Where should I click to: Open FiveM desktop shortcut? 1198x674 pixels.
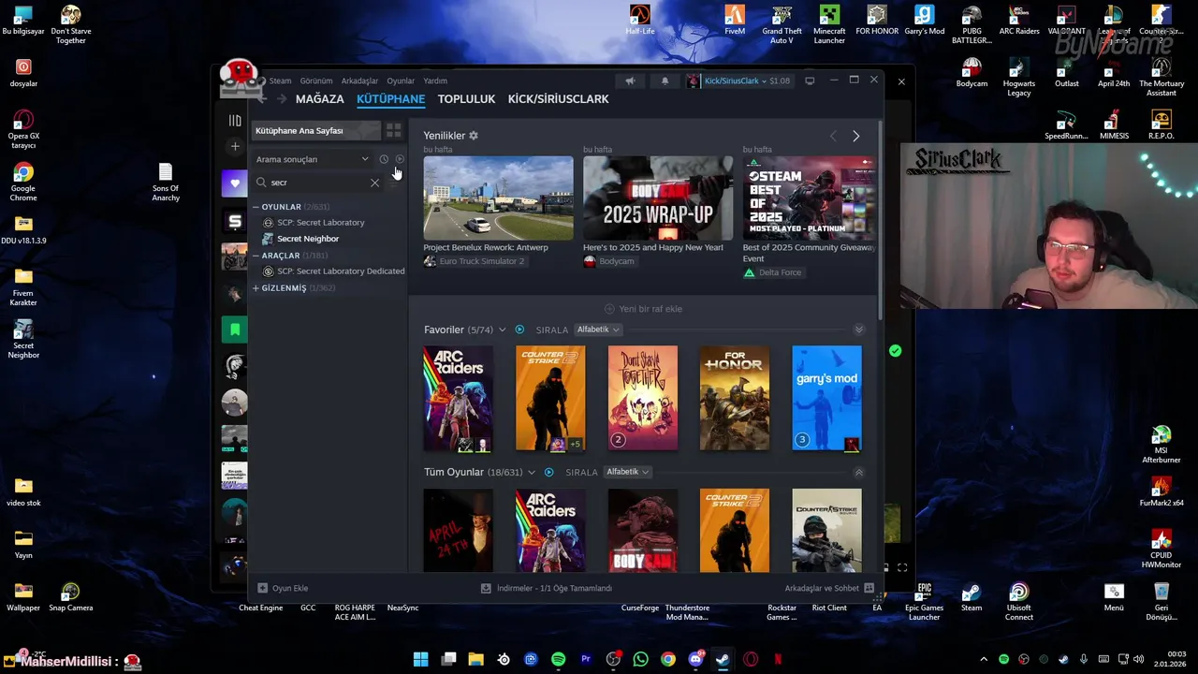coord(735,20)
